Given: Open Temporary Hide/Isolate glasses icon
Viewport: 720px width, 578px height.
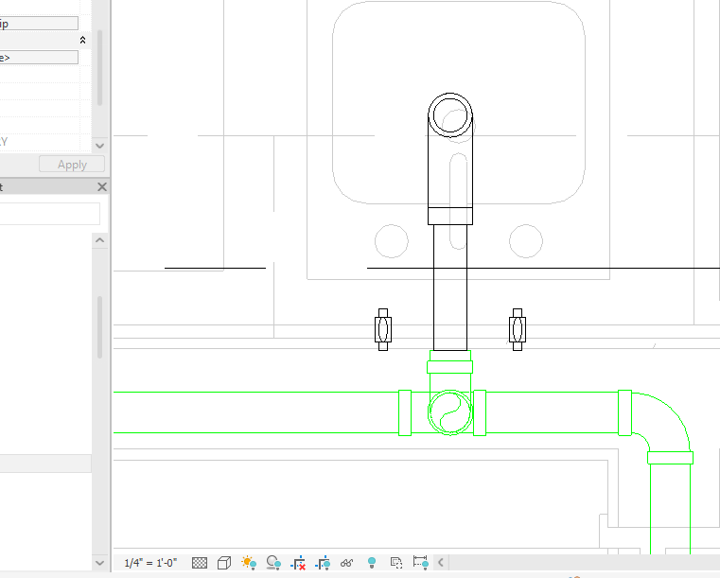Looking at the screenshot, I should (347, 563).
